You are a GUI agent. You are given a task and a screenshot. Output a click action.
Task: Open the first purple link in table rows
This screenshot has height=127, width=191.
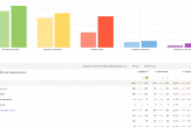click(x=3, y=89)
